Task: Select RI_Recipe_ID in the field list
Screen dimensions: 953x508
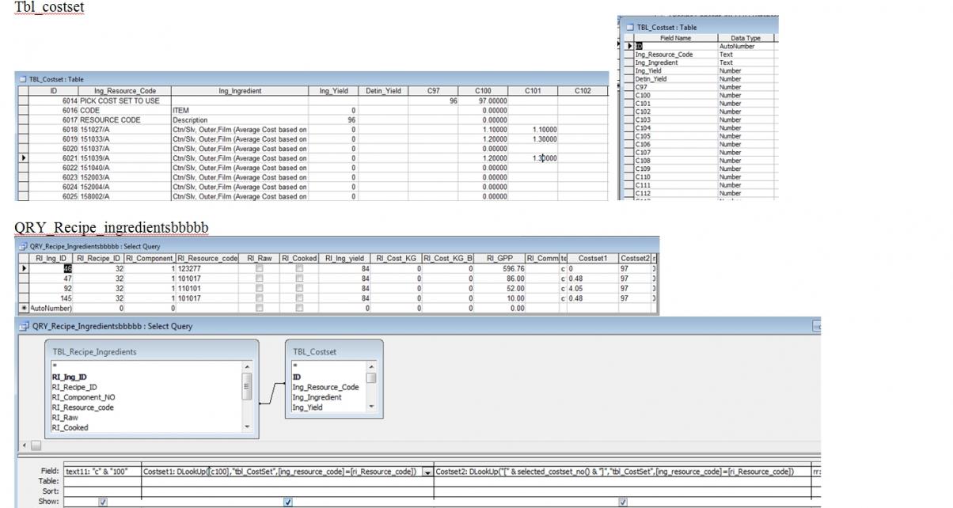Action: tap(74, 388)
